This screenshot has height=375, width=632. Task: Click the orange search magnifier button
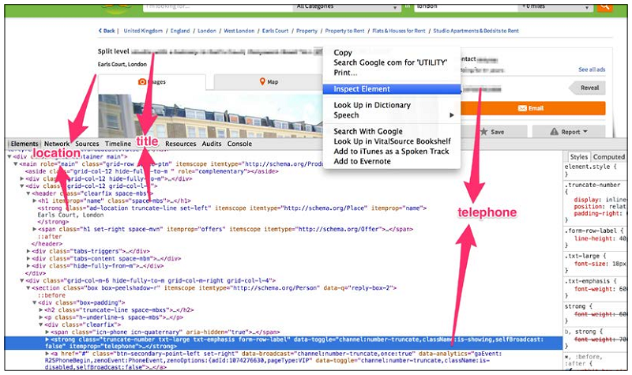click(604, 6)
